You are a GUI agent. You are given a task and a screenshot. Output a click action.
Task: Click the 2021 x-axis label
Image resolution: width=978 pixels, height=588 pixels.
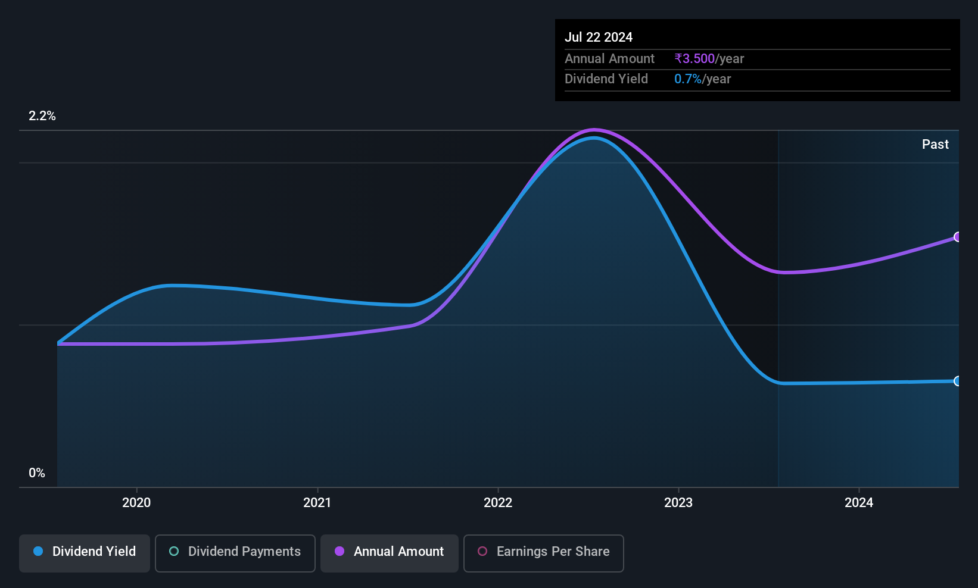click(x=317, y=503)
